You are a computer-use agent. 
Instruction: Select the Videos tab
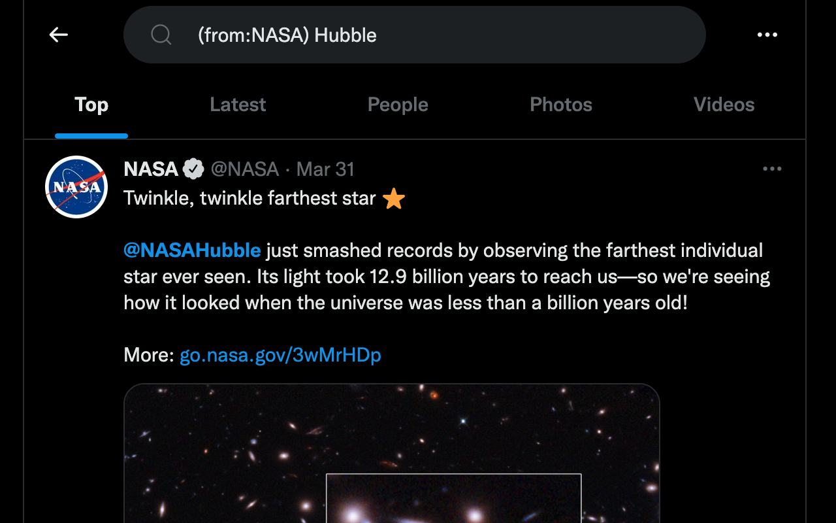tap(724, 105)
